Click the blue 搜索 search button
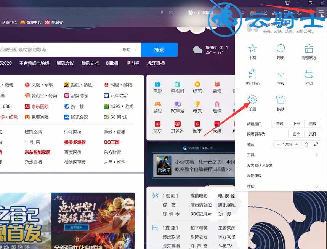 click(x=159, y=49)
